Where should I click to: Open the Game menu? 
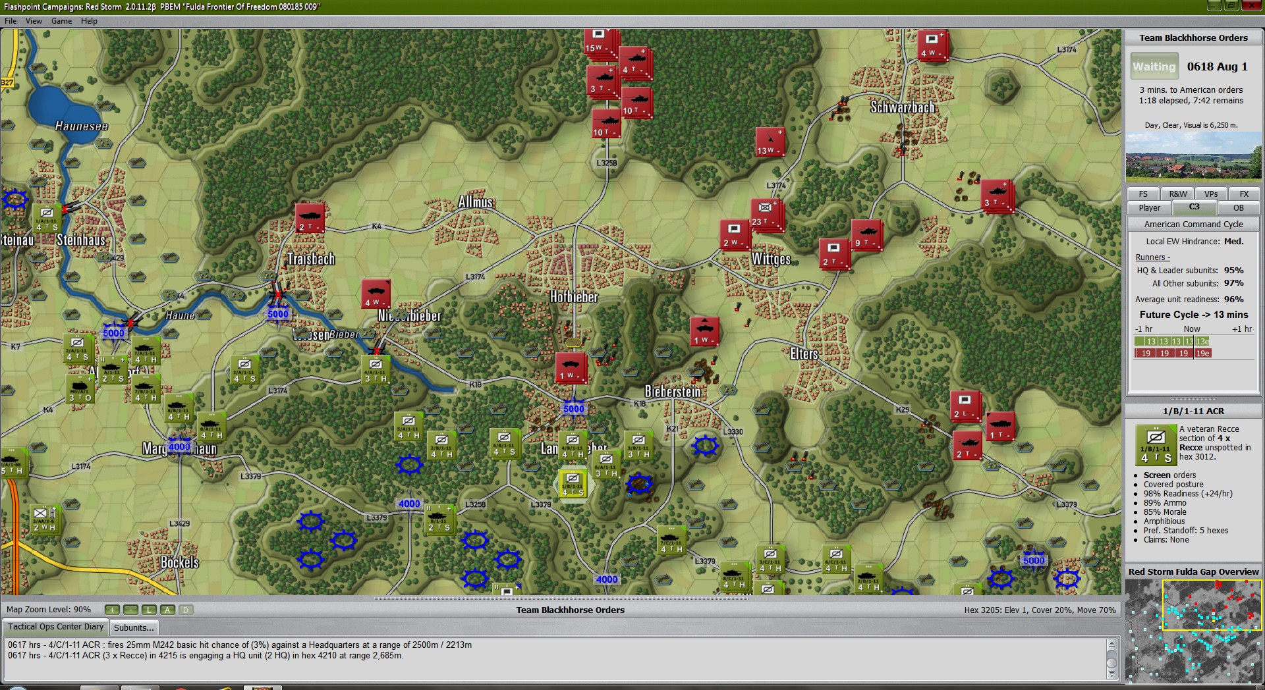coord(61,21)
